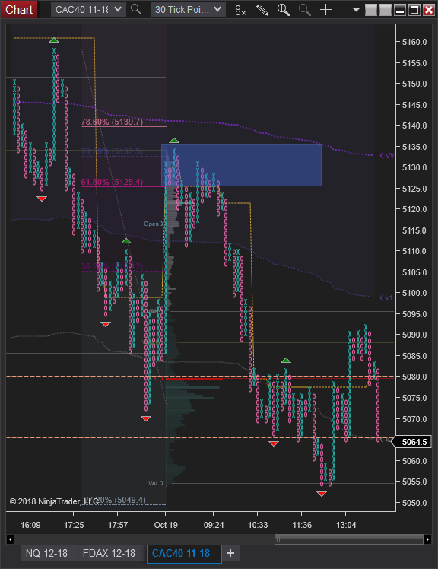Click the green triangle above 5160 high
This screenshot has height=569, width=438.
point(54,40)
